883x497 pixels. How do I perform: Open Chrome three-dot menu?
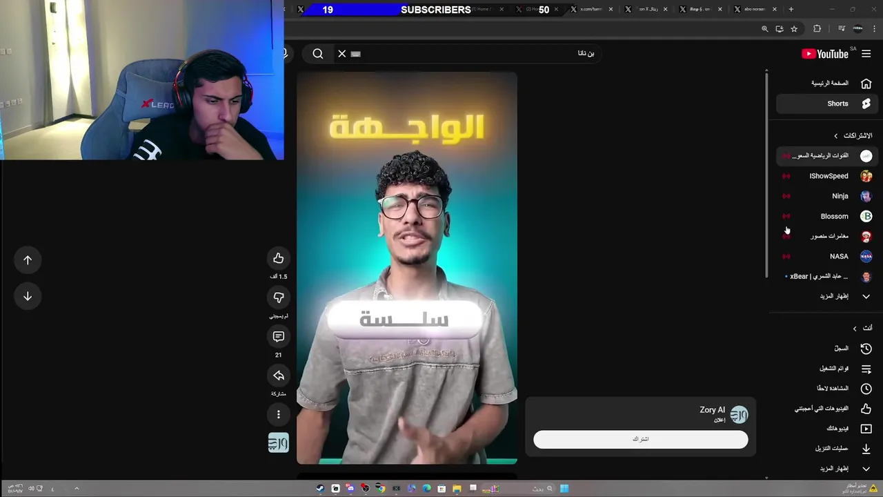(x=874, y=29)
